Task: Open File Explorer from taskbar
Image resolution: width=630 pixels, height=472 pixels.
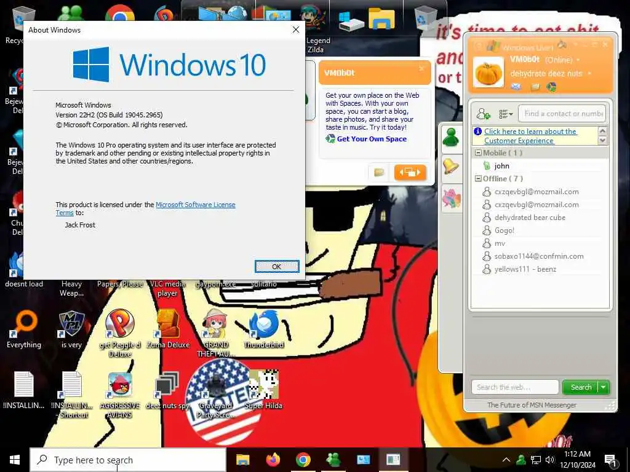Action: (242, 460)
